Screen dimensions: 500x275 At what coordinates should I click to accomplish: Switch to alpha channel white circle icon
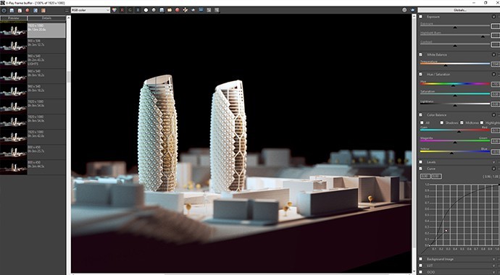146,10
